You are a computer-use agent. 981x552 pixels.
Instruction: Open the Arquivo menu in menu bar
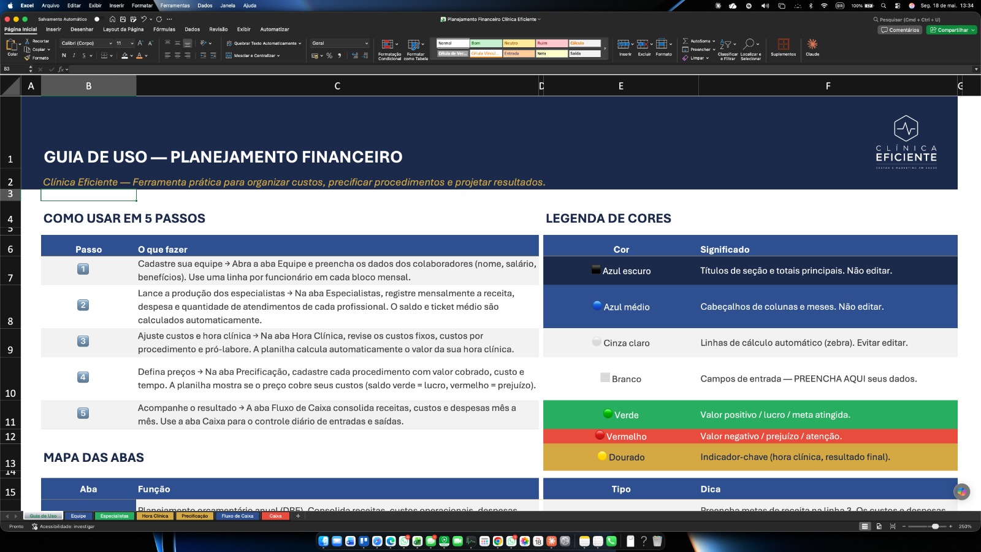point(50,6)
